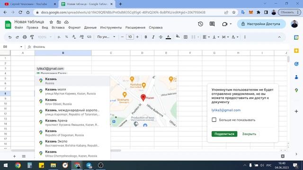This screenshot has width=303, height=170.
Task: Open version history clock icon
Action: pos(200,24)
